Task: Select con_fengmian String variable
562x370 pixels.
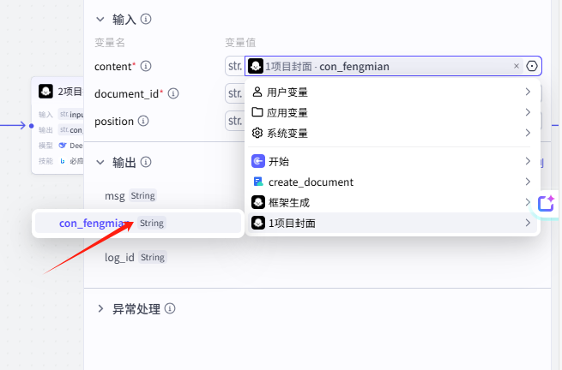Action: pos(138,224)
